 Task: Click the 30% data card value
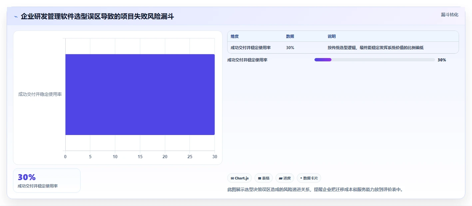[x=27, y=177]
